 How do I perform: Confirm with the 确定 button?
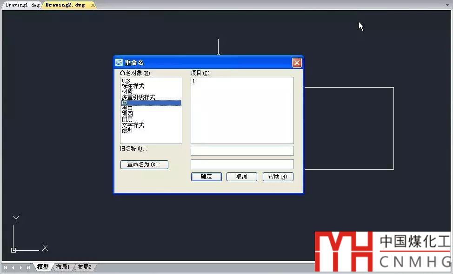pyautogui.click(x=207, y=177)
